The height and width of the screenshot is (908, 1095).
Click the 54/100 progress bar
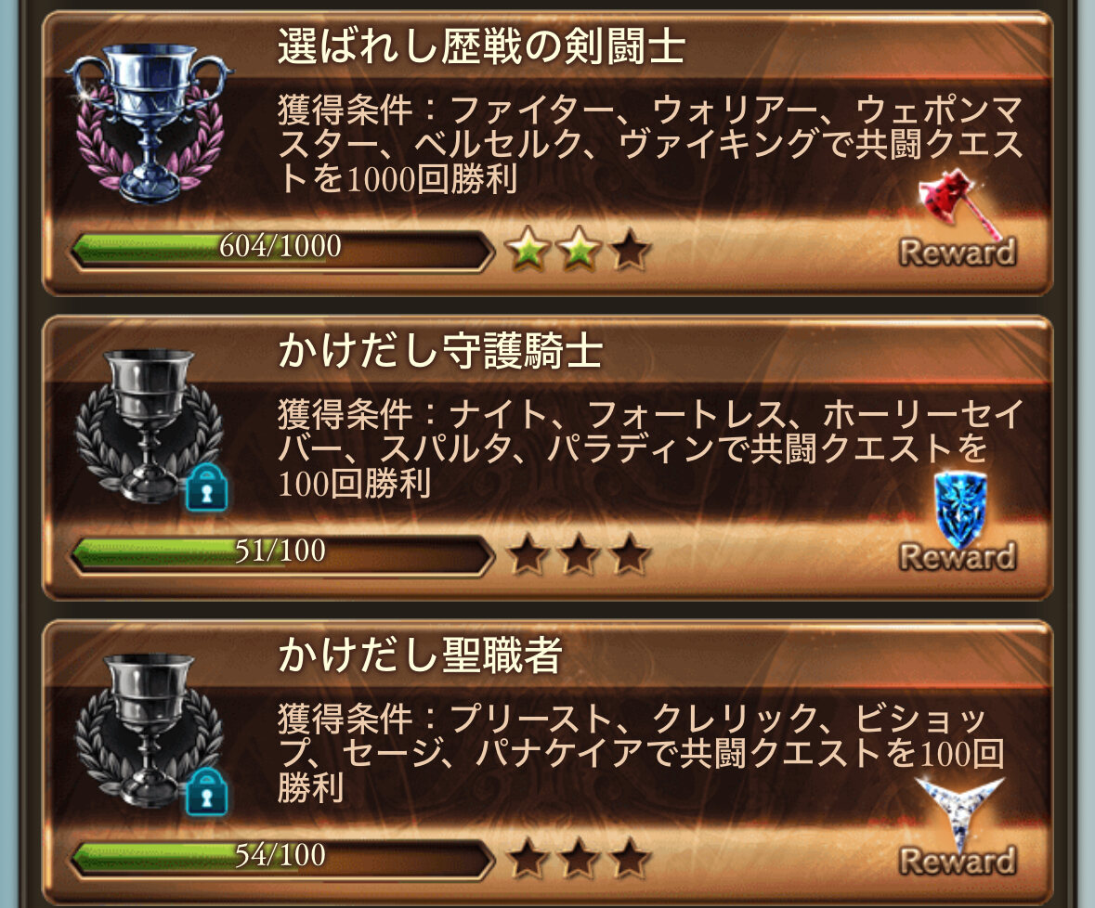(281, 857)
